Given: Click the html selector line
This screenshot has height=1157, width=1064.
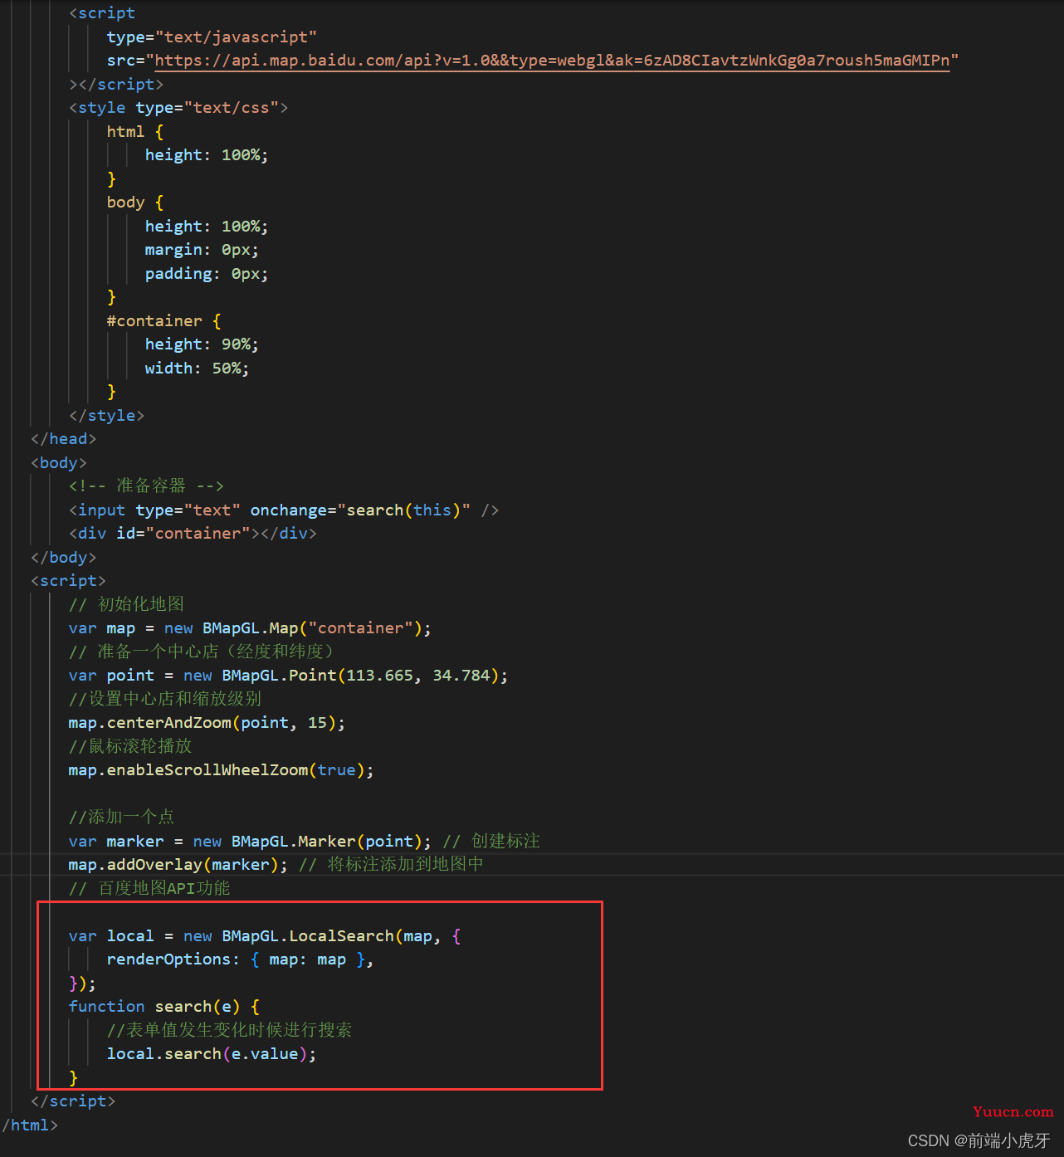Looking at the screenshot, I should pyautogui.click(x=135, y=132).
